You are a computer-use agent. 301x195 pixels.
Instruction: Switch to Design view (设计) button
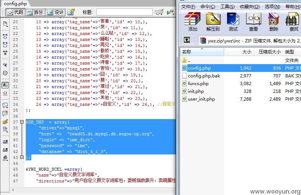point(56,12)
